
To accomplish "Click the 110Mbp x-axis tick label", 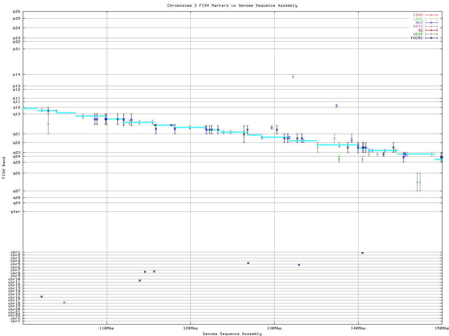I will 107,328.
